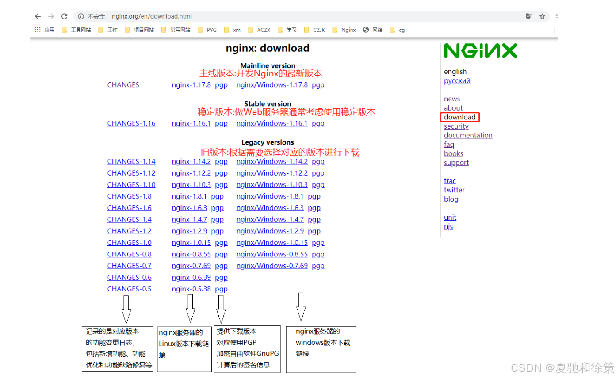616x378 pixels.
Task: Download nginx/Windows-1.0.15
Action: (x=272, y=242)
